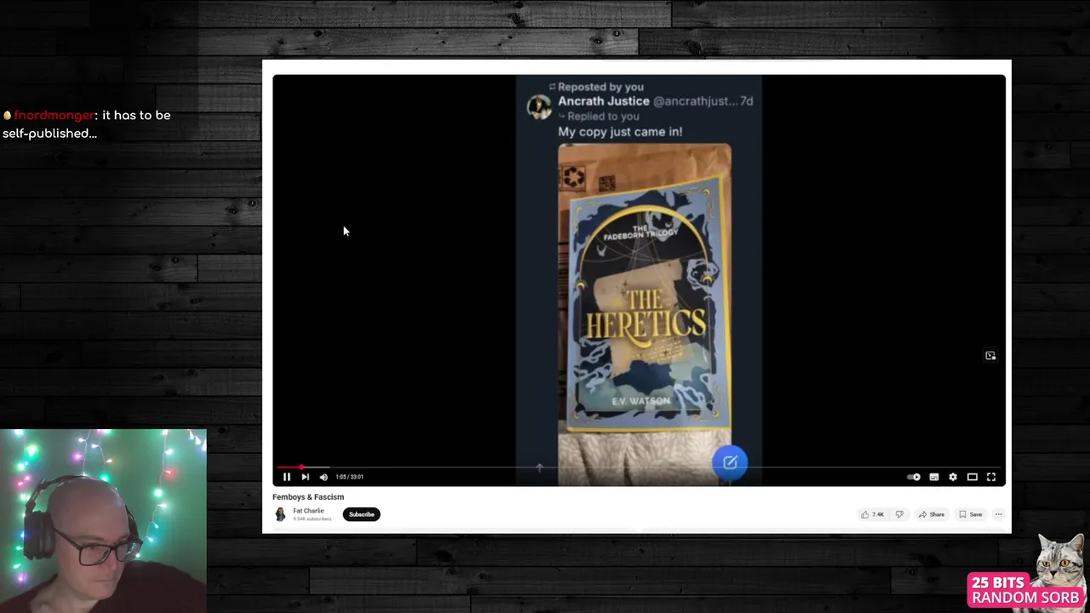Seek on the video progress bar
The image size is (1090, 613).
click(x=639, y=467)
